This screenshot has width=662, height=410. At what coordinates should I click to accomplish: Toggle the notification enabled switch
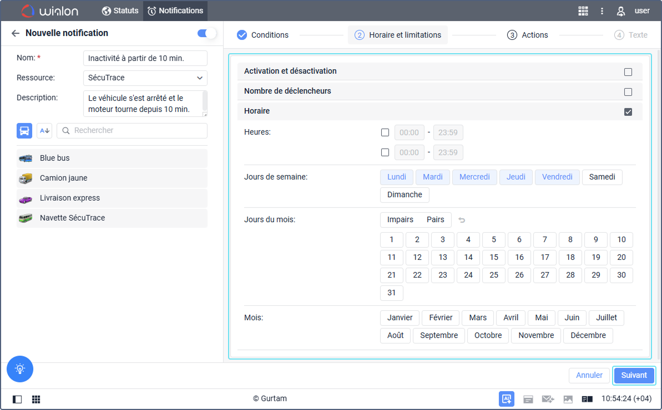[x=206, y=33]
